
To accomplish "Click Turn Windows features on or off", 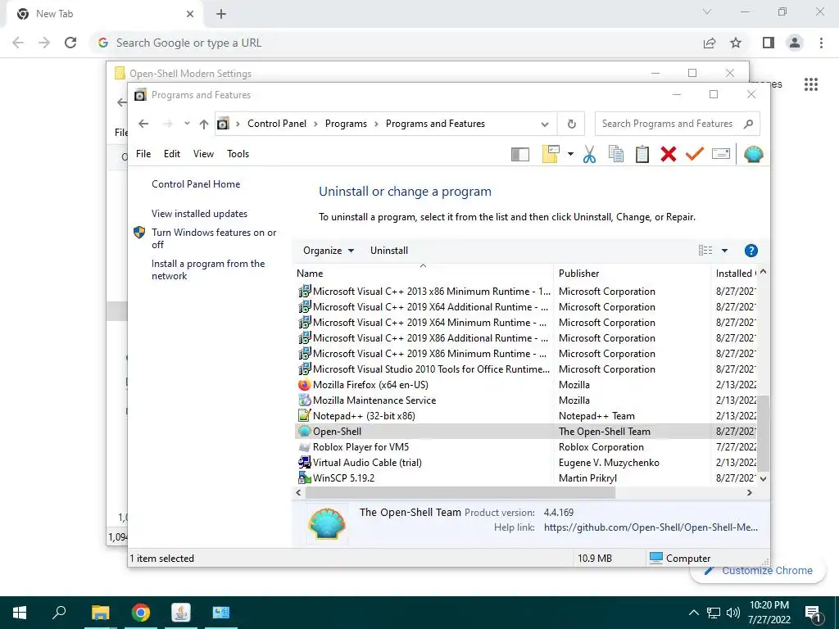I will (214, 238).
